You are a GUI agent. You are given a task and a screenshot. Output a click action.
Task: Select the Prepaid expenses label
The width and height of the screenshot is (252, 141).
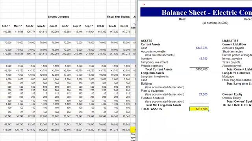(x=152, y=66)
